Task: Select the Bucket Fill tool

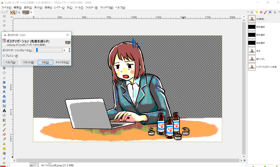Action: point(4,116)
